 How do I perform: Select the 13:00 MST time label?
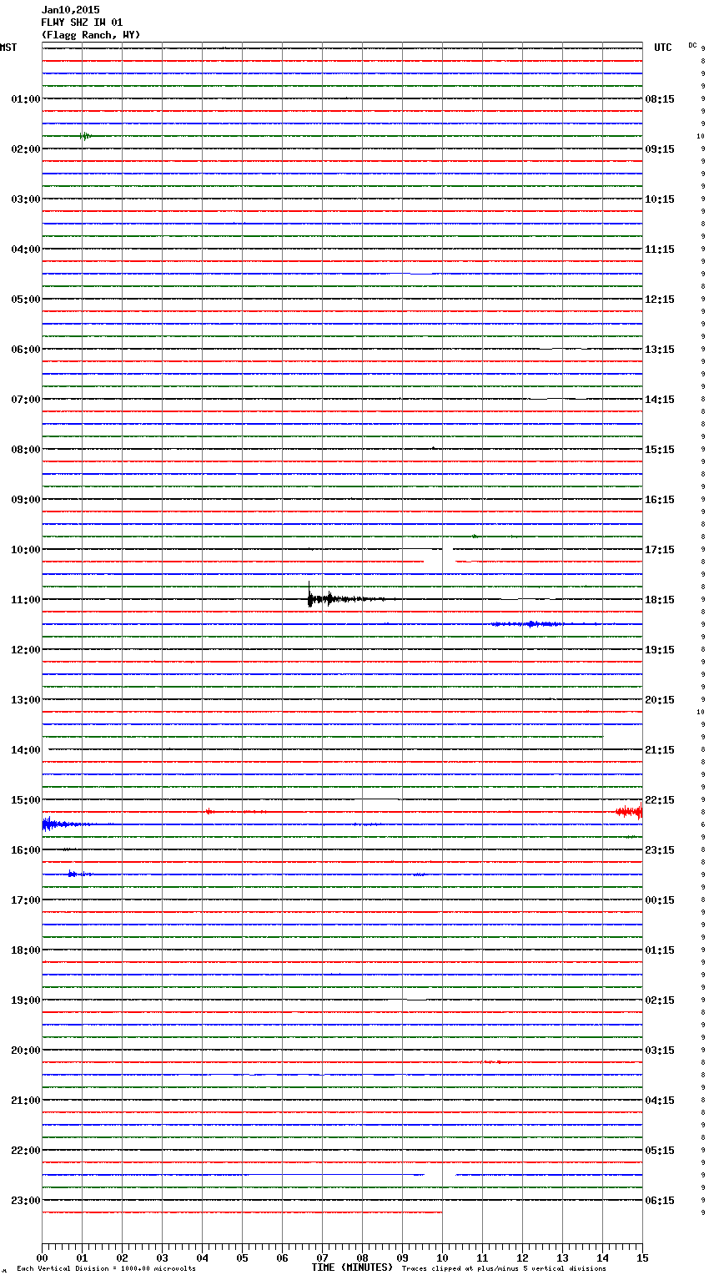[x=26, y=700]
